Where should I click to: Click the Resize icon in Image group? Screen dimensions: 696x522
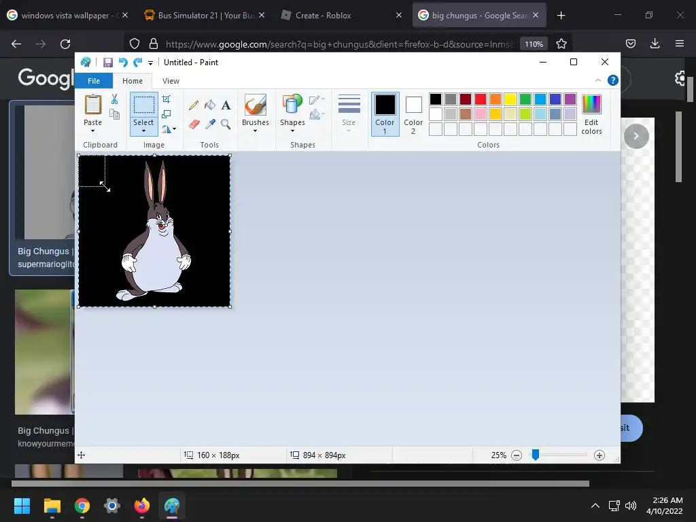click(x=167, y=114)
